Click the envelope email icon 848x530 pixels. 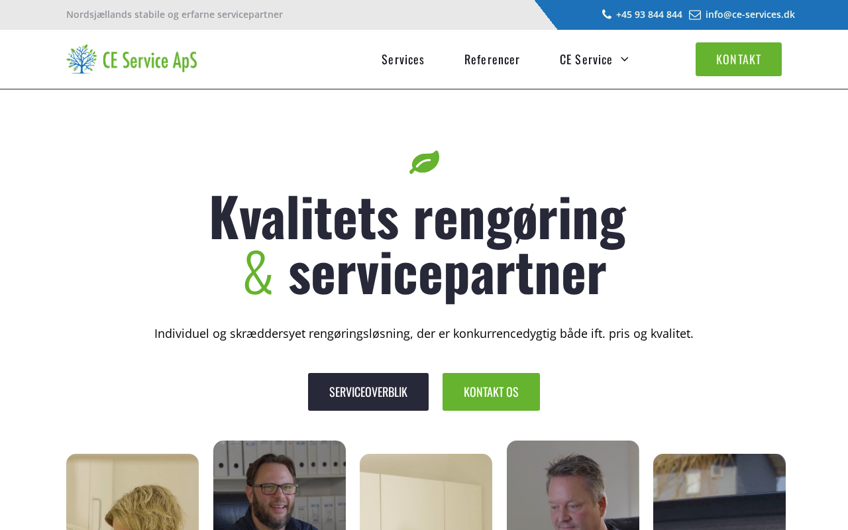pos(695,15)
